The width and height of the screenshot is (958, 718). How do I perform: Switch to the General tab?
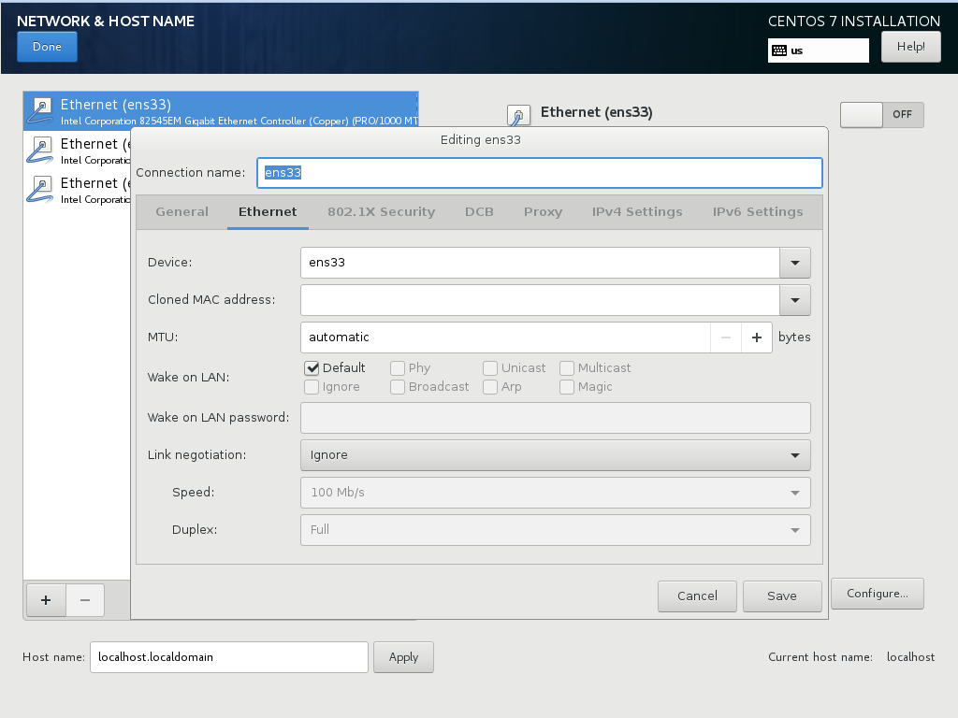(182, 212)
